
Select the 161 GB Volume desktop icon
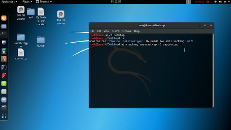tap(61, 18)
